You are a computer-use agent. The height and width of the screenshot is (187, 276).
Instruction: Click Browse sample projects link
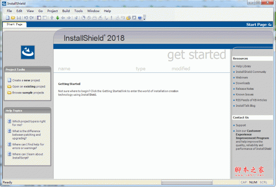[28, 93]
